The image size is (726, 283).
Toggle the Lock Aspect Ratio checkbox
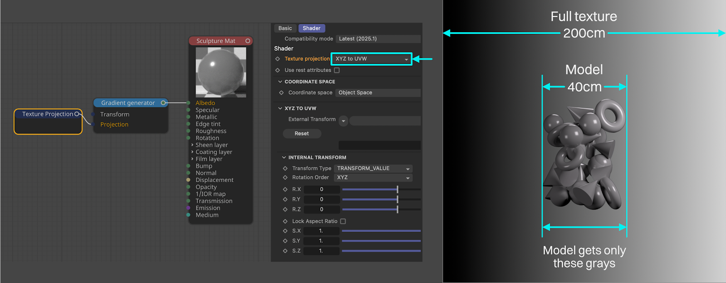click(x=343, y=221)
